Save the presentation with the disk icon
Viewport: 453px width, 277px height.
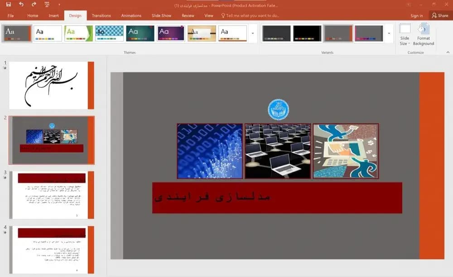pos(8,5)
